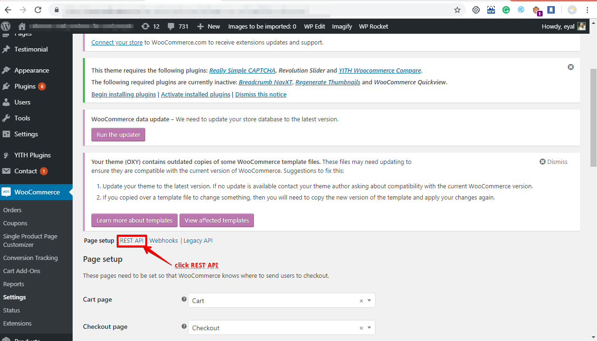Viewport: 597px width, 341px height.
Task: Open Single Product Page Customizer
Action: [x=30, y=240]
